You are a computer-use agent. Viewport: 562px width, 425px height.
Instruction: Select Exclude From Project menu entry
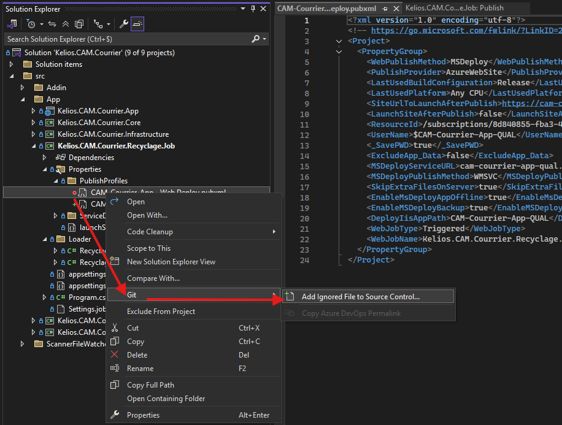pyautogui.click(x=161, y=312)
